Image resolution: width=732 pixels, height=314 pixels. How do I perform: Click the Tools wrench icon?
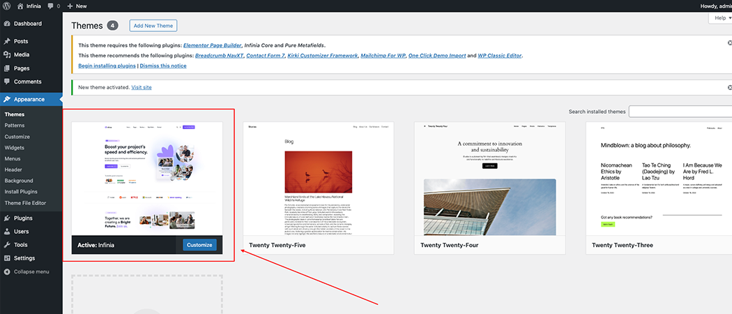point(7,245)
